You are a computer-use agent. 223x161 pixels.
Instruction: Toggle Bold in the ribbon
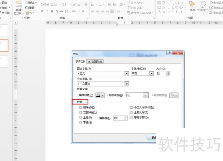tap(42, 11)
